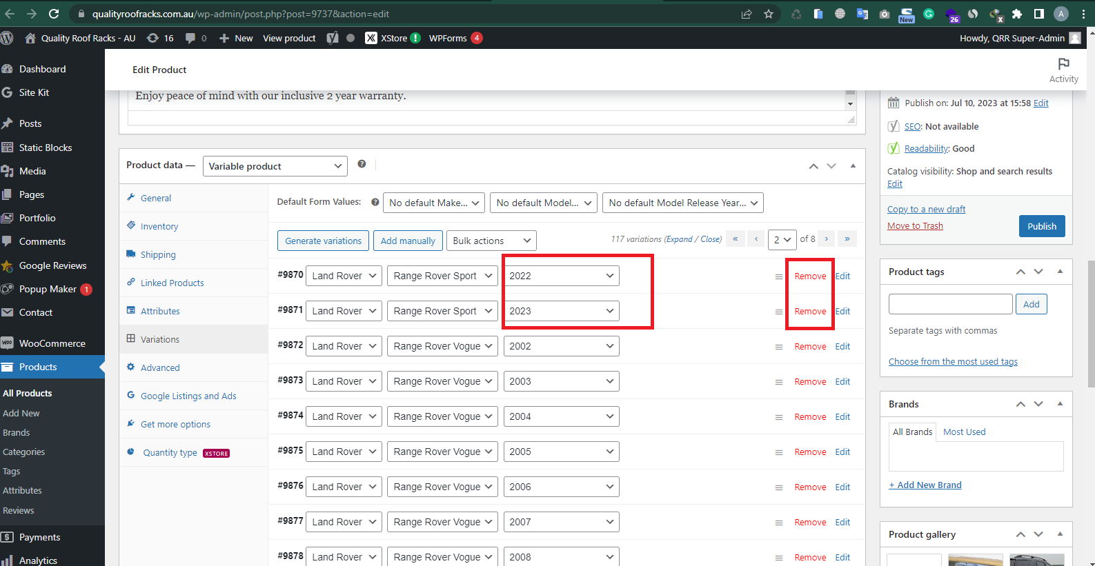Click the browser share page icon
1095x566 pixels.
click(747, 14)
